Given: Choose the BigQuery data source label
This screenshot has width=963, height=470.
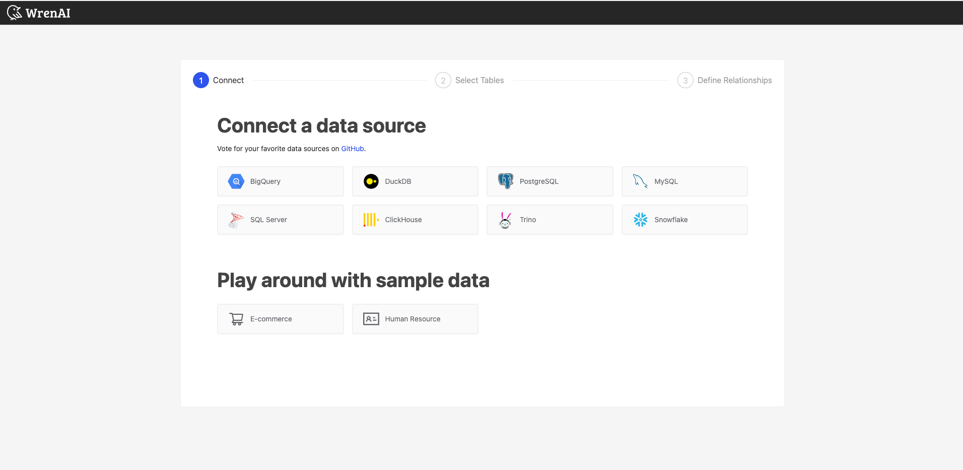Looking at the screenshot, I should [x=265, y=181].
